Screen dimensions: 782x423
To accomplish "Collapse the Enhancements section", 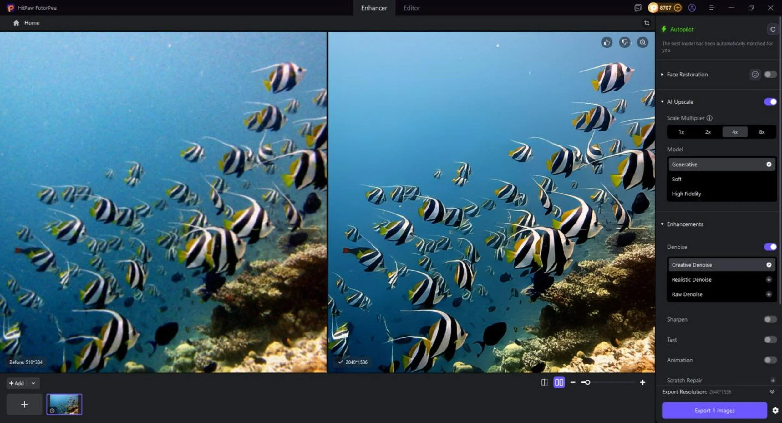I will pyautogui.click(x=663, y=224).
